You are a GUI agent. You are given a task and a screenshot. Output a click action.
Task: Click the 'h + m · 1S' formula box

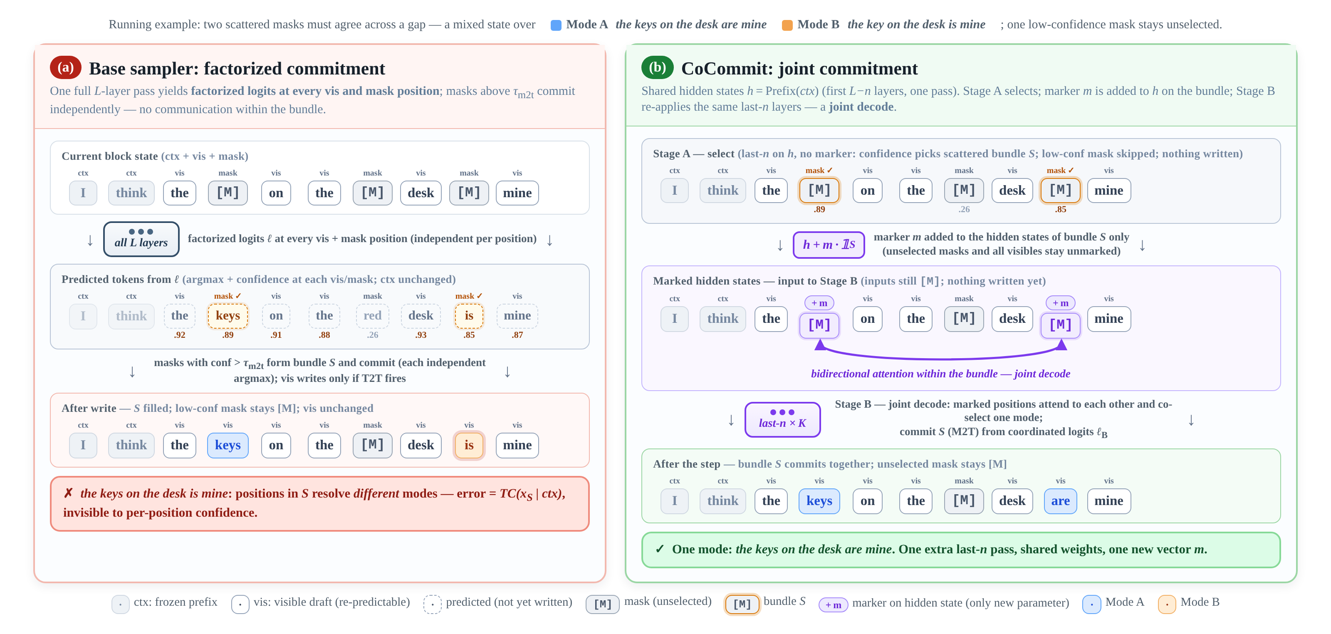click(829, 244)
